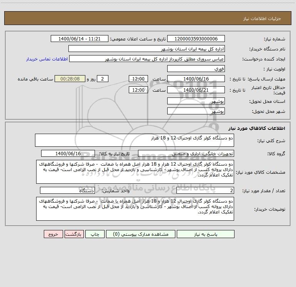Click the چاپ print button
296x287 pixels.
(95, 234)
